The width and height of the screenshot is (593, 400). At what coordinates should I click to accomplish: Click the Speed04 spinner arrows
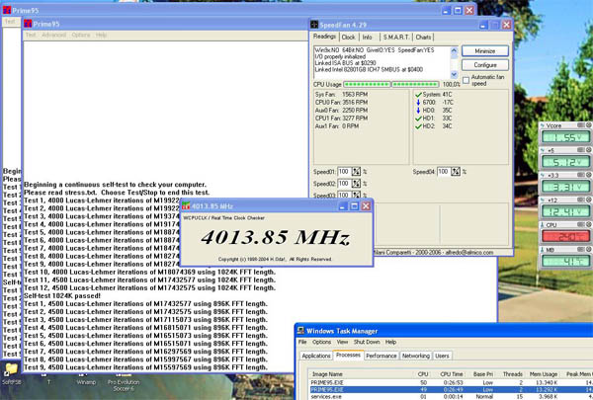point(456,172)
